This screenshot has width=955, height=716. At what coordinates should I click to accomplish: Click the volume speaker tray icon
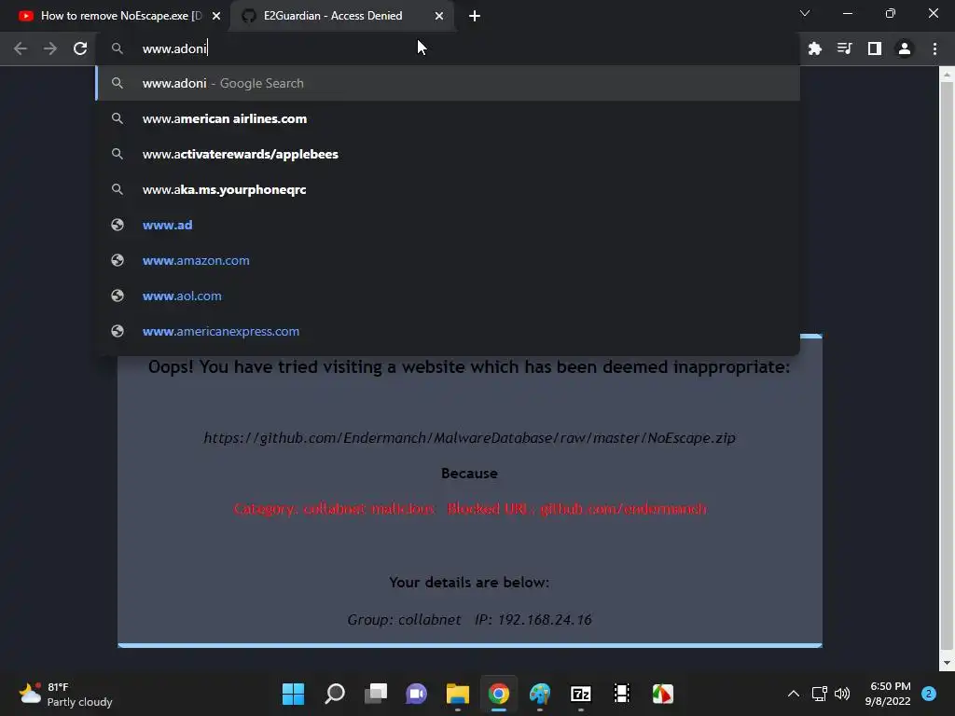pos(842,694)
